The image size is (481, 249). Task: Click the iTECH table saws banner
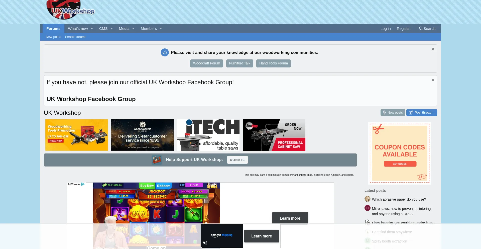pyautogui.click(x=208, y=135)
